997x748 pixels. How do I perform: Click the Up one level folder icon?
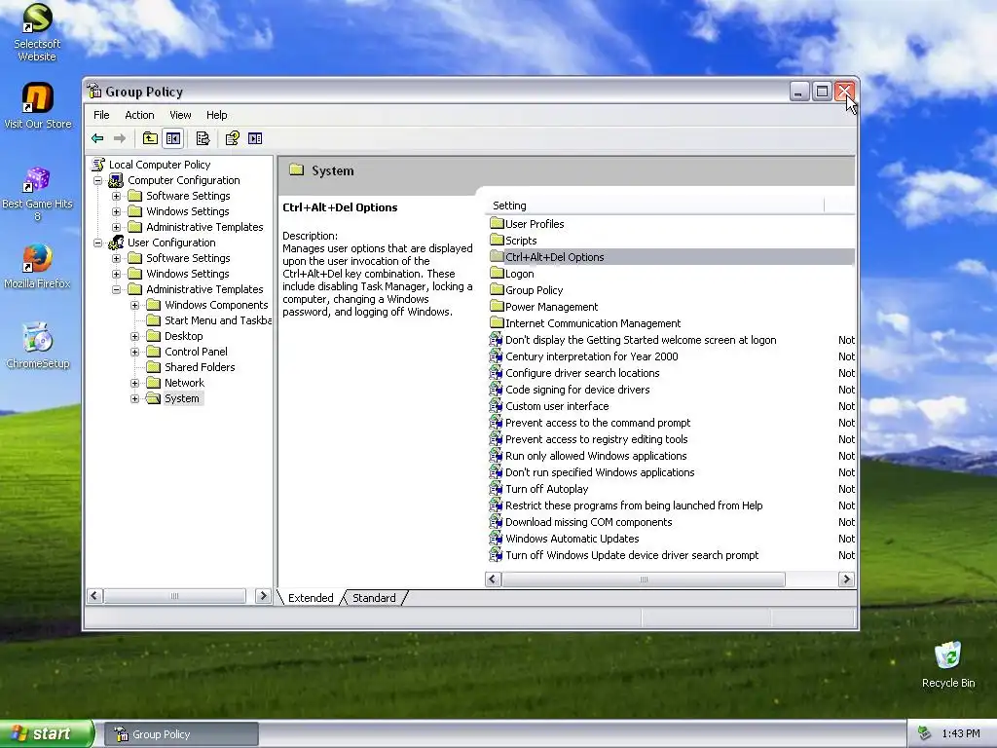150,138
